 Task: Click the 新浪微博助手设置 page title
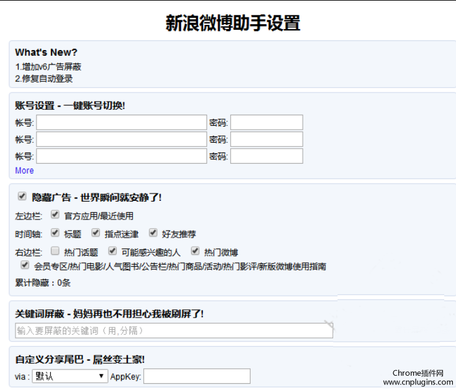[x=233, y=23]
